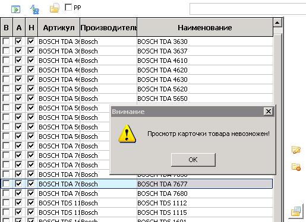Select the BOSCH TDA 5620 name cell
Viewport: 306px width, 222px height.
(205, 89)
